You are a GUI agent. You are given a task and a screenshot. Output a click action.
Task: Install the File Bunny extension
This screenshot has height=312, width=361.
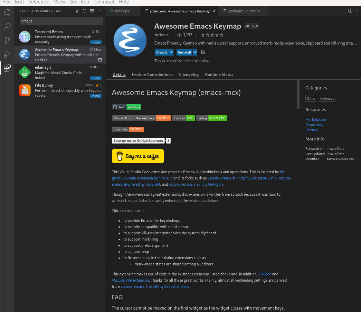tap(96, 96)
